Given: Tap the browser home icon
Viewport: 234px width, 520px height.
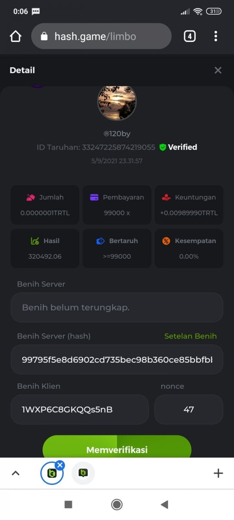Looking at the screenshot, I should coord(16,36).
